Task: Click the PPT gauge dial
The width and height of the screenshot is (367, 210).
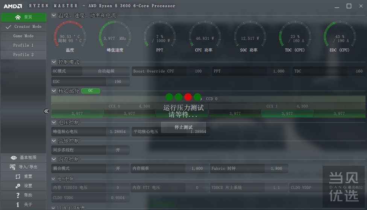Action: coord(160,34)
